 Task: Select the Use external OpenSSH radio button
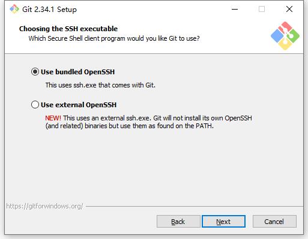35,105
